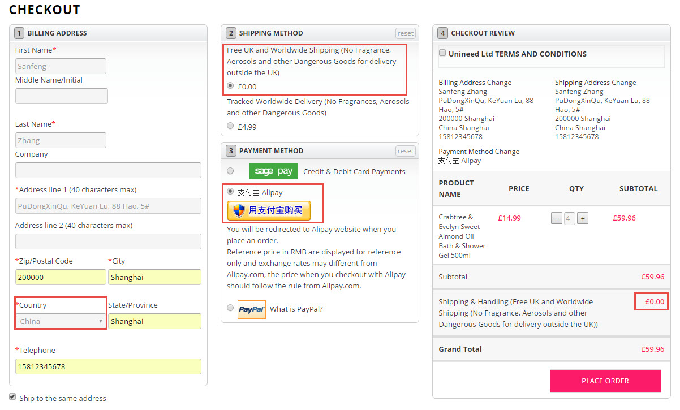Click the BILLING ADDRESS section heading
Image resolution: width=680 pixels, height=410 pixels.
pyautogui.click(x=57, y=33)
